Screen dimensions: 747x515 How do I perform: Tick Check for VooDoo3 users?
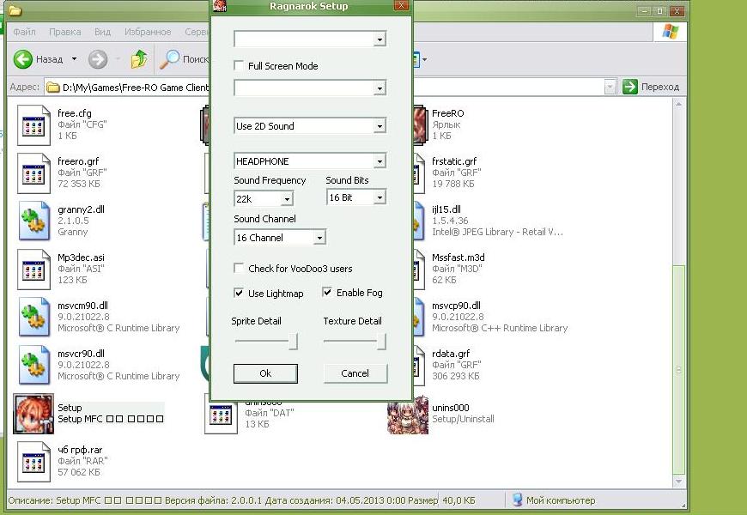(x=240, y=268)
